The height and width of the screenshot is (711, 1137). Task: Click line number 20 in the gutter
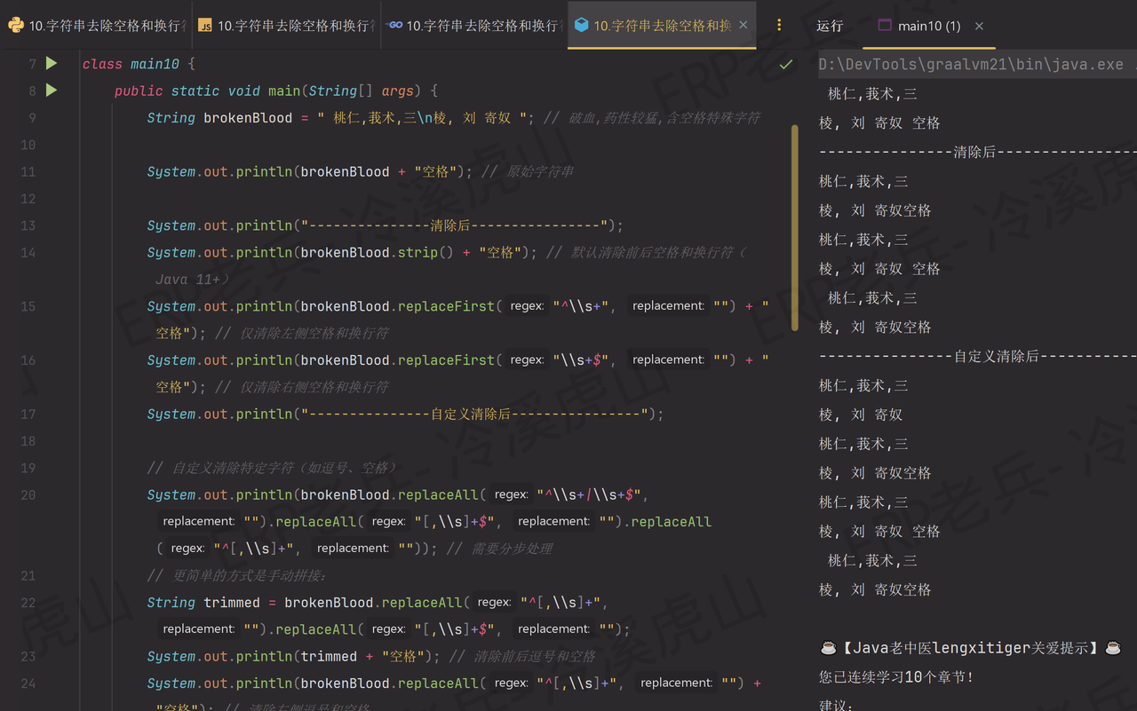(28, 494)
